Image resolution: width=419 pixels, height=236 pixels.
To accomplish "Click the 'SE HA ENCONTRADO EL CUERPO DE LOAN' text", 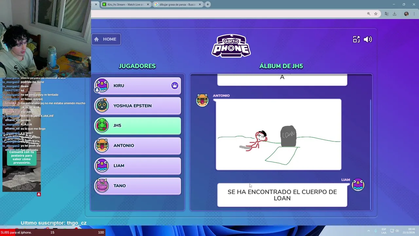I will click(x=282, y=195).
